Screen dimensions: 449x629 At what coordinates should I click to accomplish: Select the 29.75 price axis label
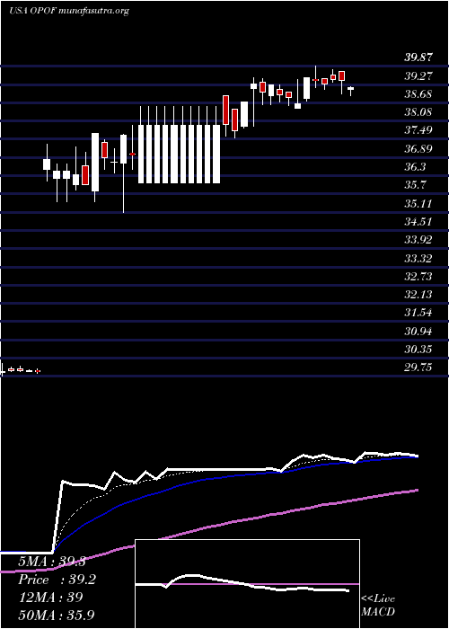click(418, 368)
